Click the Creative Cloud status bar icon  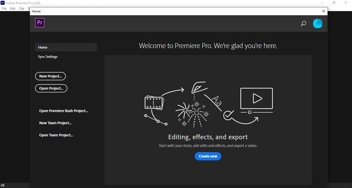click(3, 185)
